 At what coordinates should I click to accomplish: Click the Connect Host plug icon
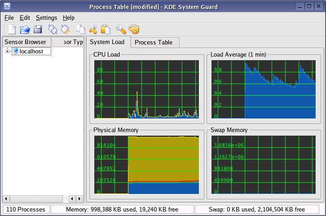tap(53, 30)
